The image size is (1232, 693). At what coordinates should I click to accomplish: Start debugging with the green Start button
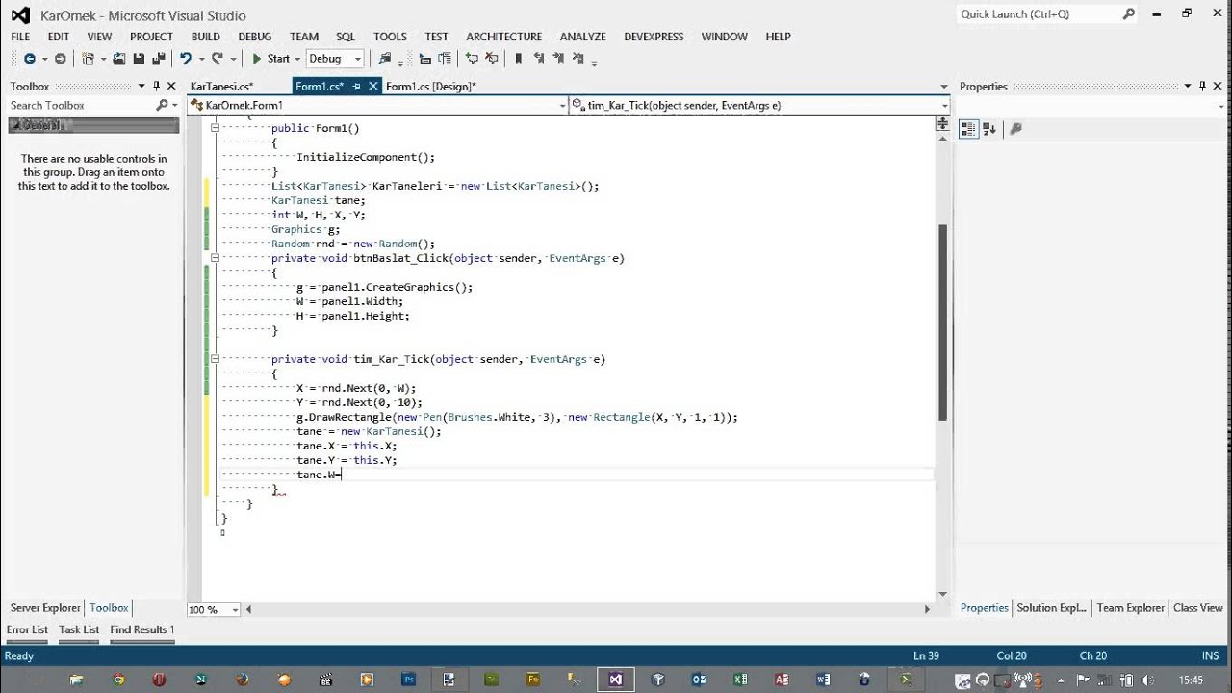pyautogui.click(x=270, y=59)
